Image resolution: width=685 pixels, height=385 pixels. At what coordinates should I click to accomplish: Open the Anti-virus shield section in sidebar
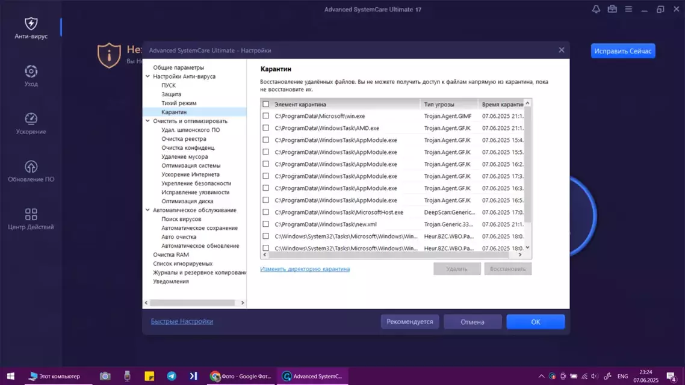31,28
